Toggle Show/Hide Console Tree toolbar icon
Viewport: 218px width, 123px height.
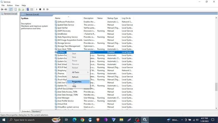[x=11, y=9]
